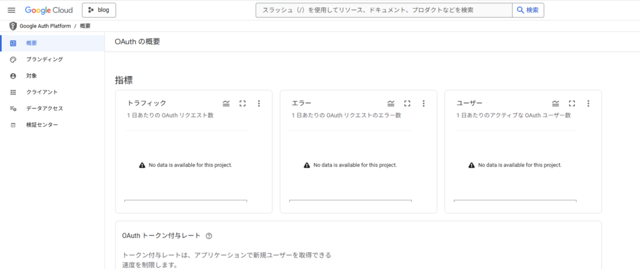640x269 pixels.
Task: Click 1 日あたりの OAuth リクエスト数 subtitle
Action: (x=170, y=115)
